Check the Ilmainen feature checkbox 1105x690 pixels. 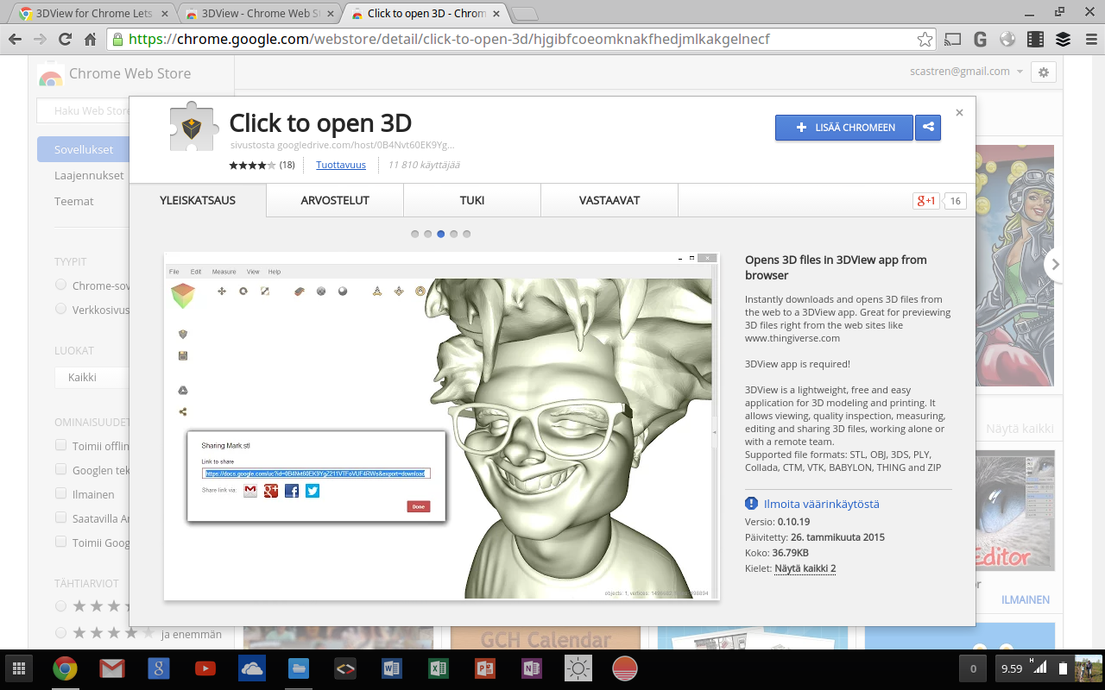click(x=60, y=493)
